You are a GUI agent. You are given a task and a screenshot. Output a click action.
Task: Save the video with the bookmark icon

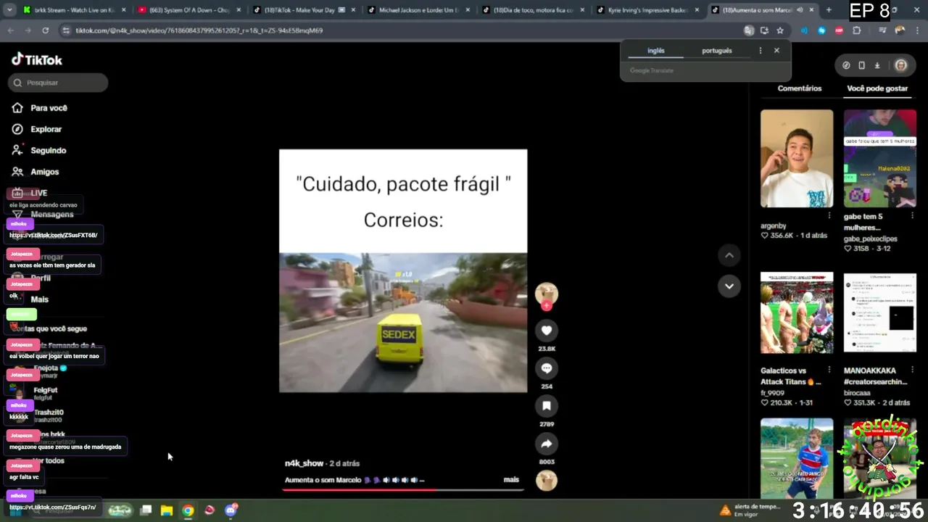(547, 406)
